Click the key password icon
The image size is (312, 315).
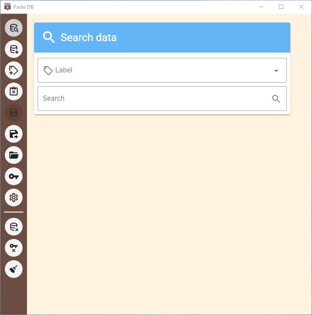14,176
